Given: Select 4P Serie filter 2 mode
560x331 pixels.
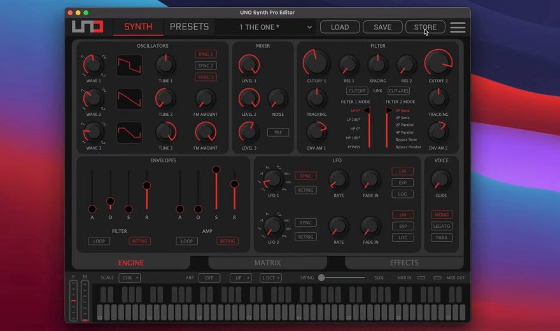Looking at the screenshot, I should tap(402, 118).
